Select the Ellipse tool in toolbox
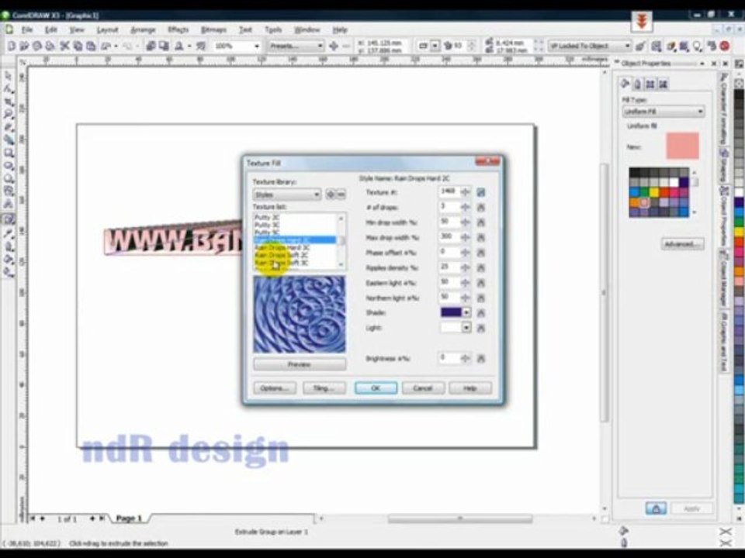The width and height of the screenshot is (745, 558). tap(9, 166)
